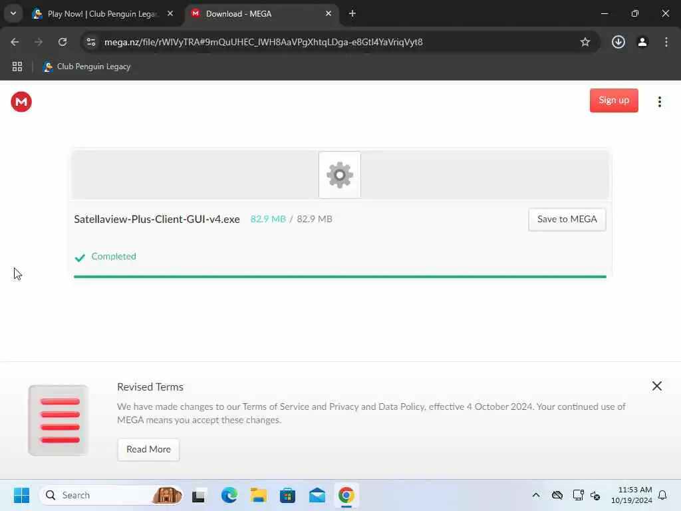Open the Chrome profile icon

coord(642,42)
